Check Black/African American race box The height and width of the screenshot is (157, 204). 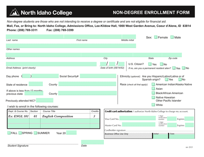(153, 93)
